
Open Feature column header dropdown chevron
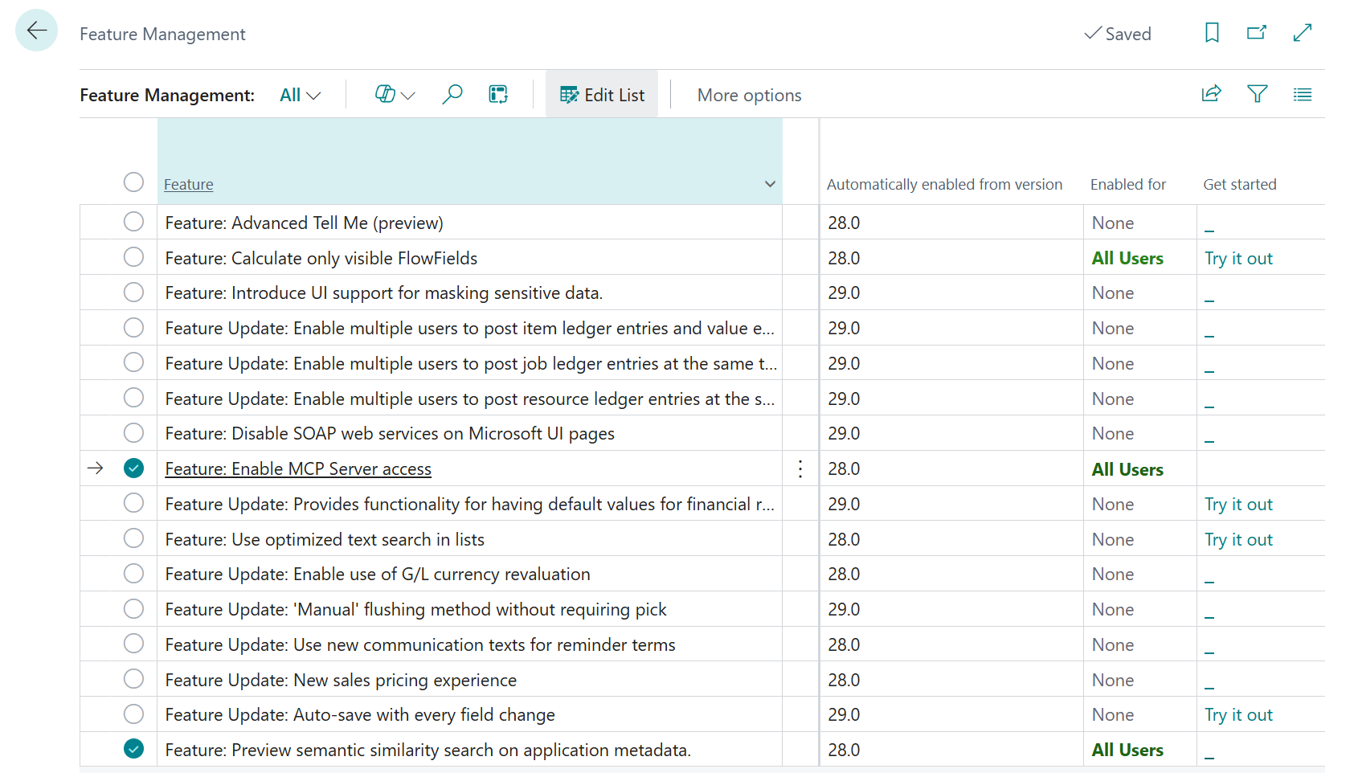[x=770, y=184]
